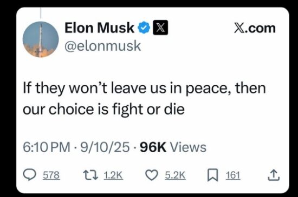Click the X.com label

pyautogui.click(x=255, y=28)
